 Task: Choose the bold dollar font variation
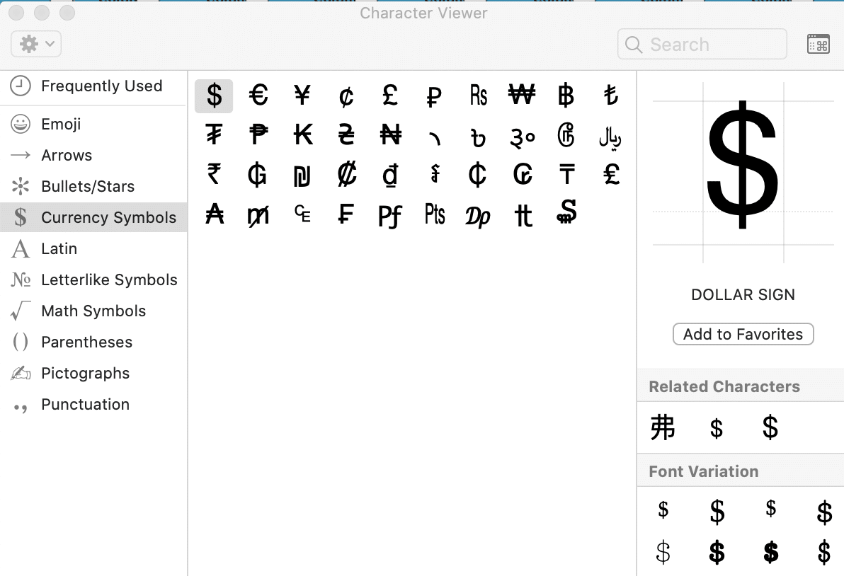tap(717, 552)
